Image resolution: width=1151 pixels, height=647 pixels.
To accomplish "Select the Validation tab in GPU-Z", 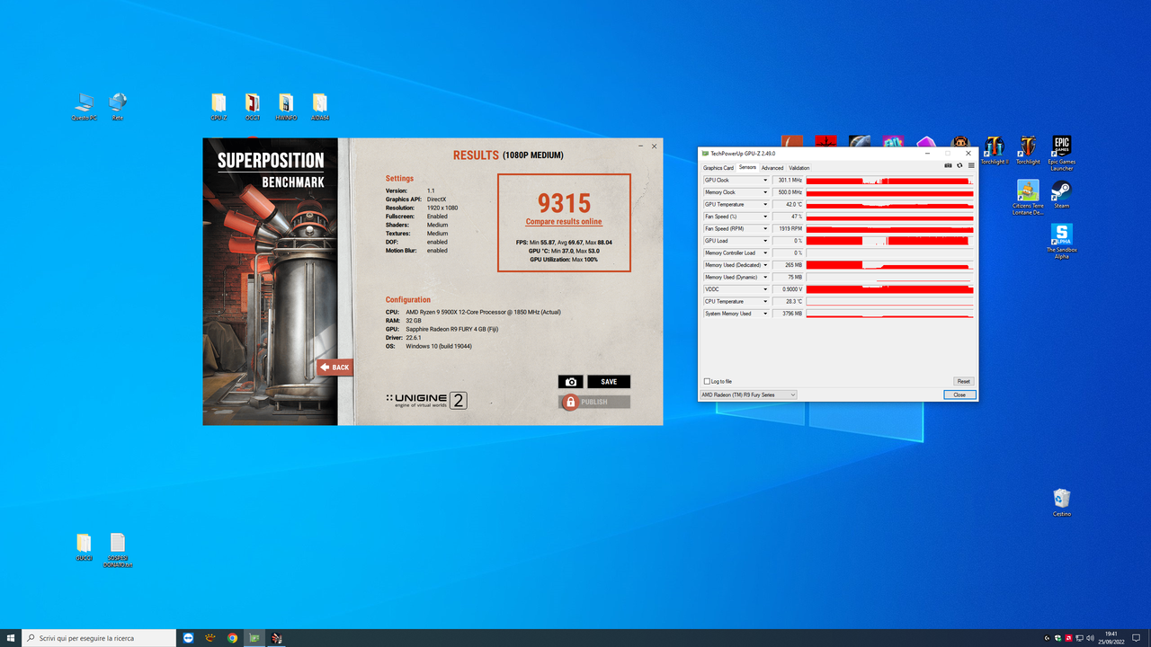I will [x=799, y=167].
